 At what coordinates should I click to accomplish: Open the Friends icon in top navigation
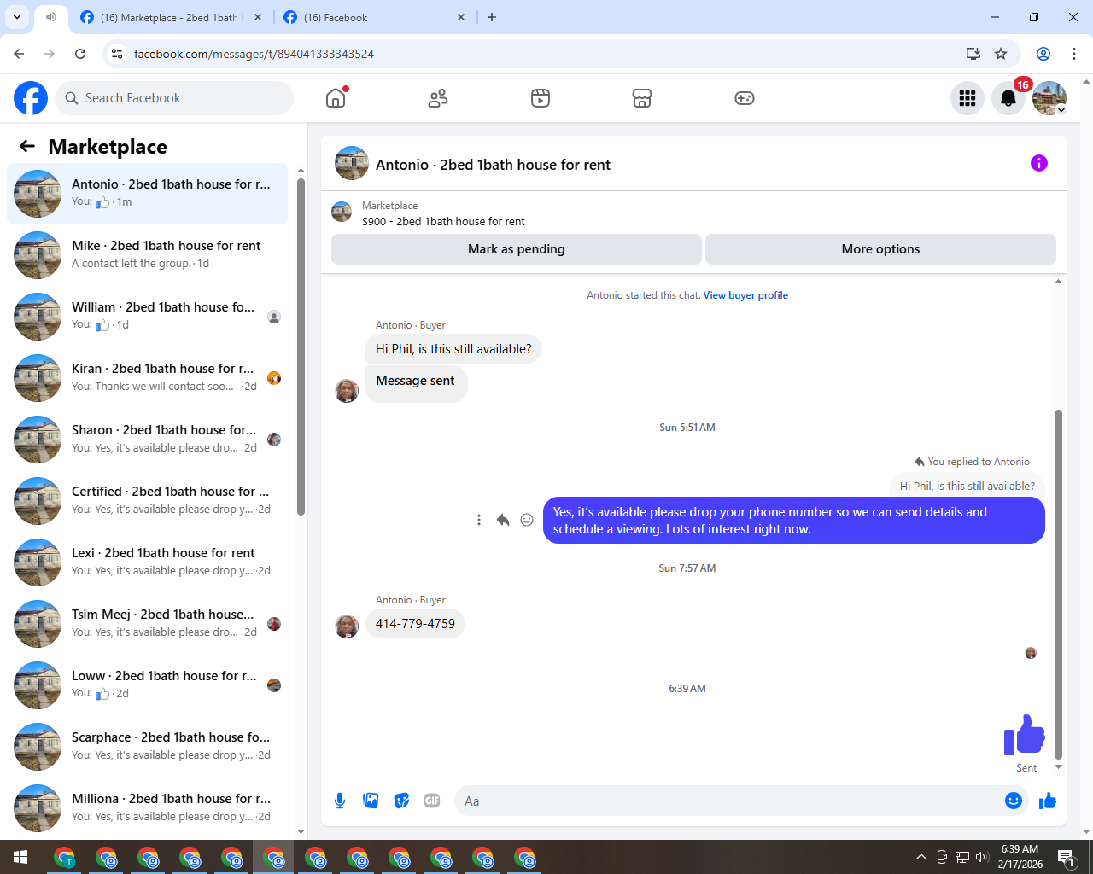point(438,98)
